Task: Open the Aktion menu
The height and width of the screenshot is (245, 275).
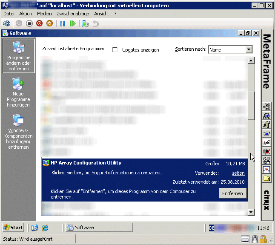Action: click(26, 14)
